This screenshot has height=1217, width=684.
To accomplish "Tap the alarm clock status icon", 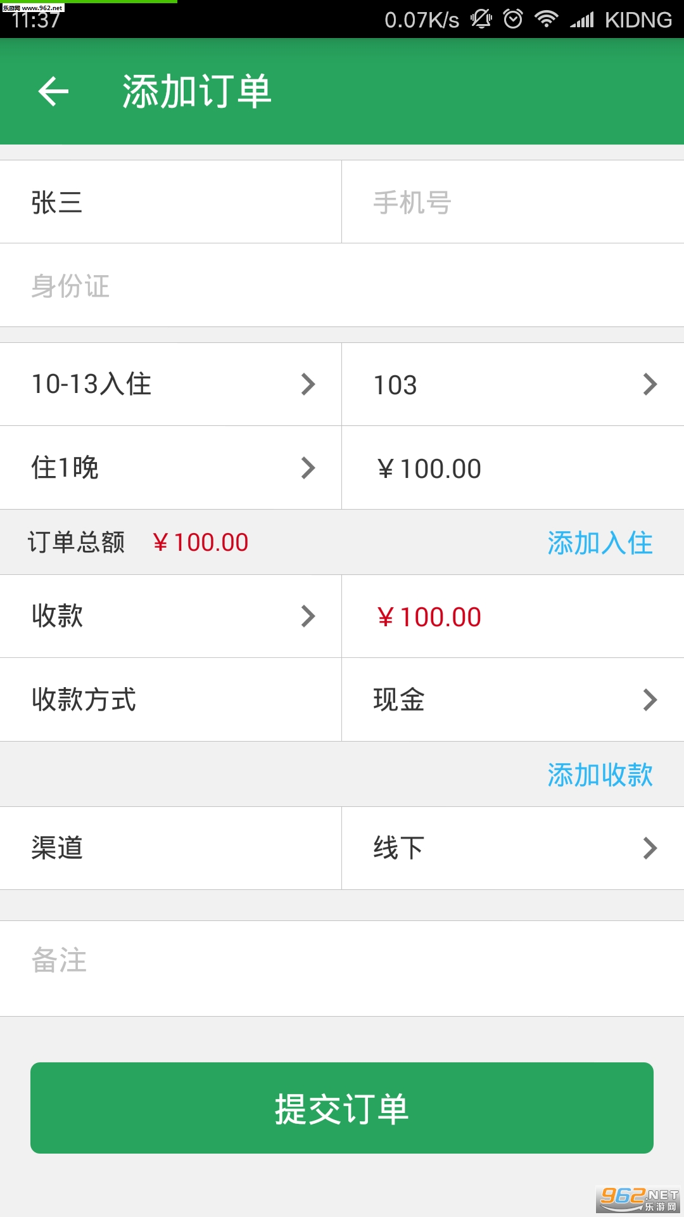I will pyautogui.click(x=513, y=19).
